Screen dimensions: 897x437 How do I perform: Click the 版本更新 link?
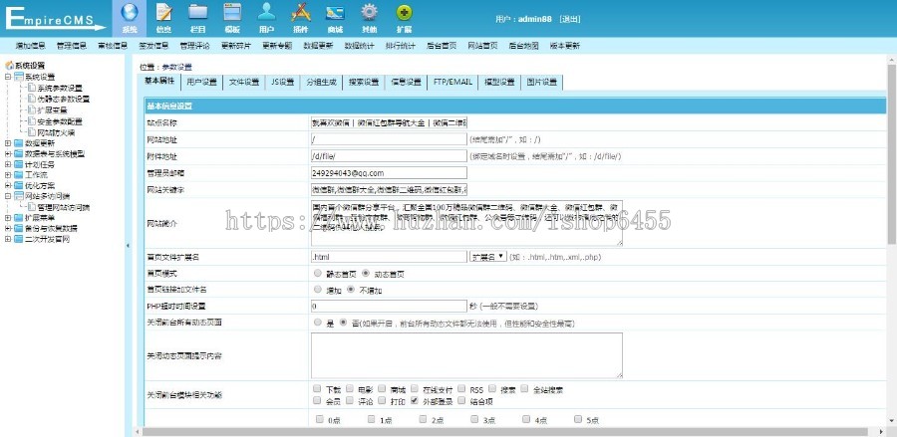coord(565,46)
